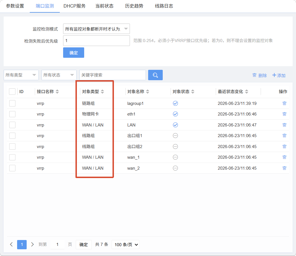Viewport: 296px width, 256px height.
Task: Check the box for the eth1 row
Action: pyautogui.click(x=12, y=114)
